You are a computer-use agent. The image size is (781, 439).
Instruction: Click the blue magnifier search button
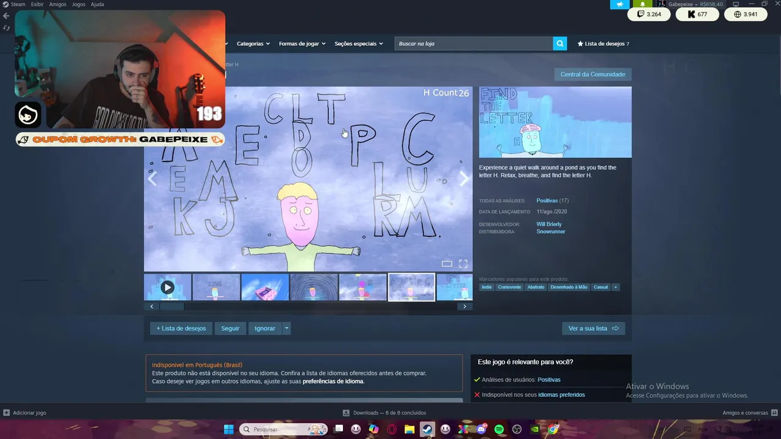coord(560,43)
